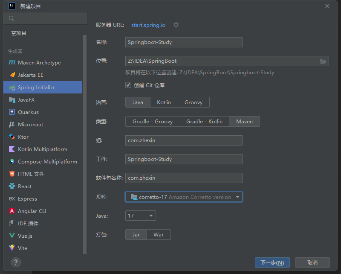Select the 空项目 list item
Image resolution: width=341 pixels, height=274 pixels.
click(x=19, y=33)
